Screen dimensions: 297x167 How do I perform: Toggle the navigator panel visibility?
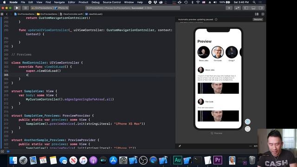(x=246, y=8)
